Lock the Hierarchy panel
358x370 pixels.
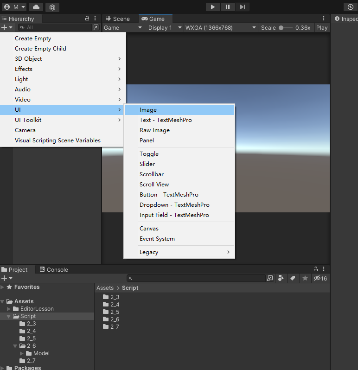click(x=87, y=18)
